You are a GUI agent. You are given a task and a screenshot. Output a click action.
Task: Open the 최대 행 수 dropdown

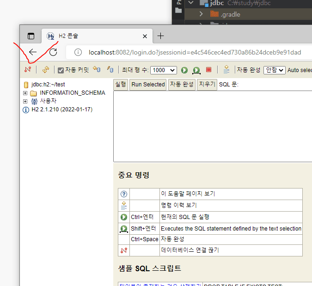coord(164,70)
